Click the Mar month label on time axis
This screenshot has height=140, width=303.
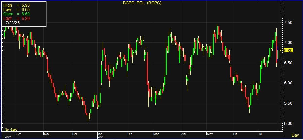pos(156,133)
